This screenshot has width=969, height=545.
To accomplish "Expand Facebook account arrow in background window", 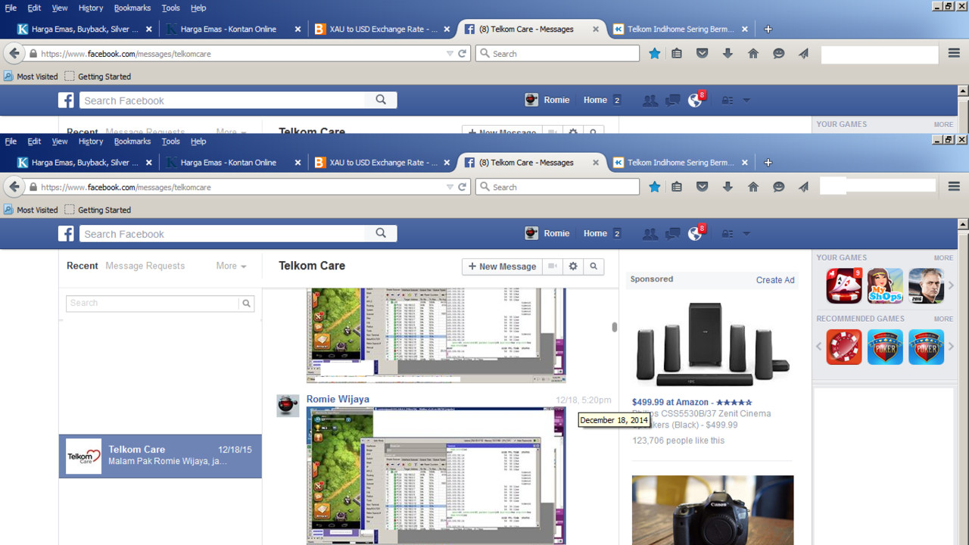I will [746, 101].
